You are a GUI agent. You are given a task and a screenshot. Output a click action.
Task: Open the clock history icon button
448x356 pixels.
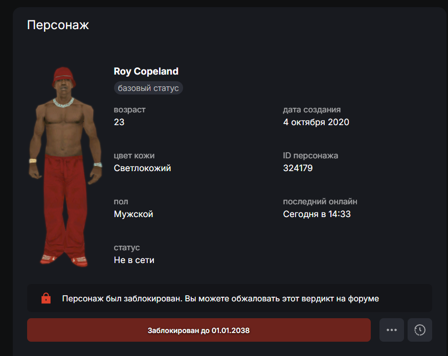420,330
